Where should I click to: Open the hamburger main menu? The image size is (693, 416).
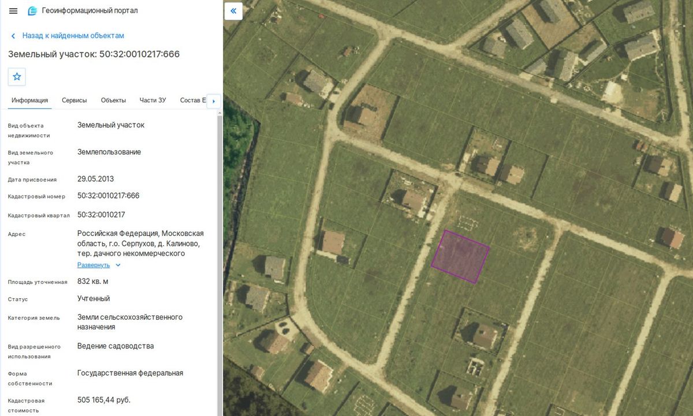coord(13,11)
